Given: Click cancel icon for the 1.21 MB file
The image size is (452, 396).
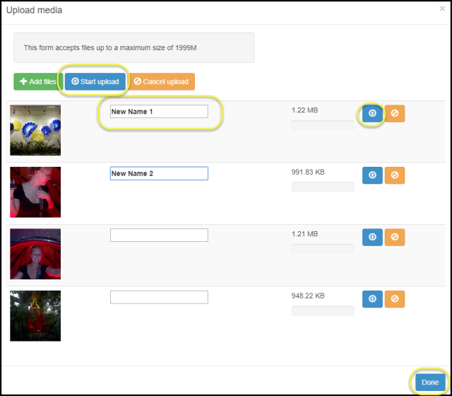Looking at the screenshot, I should click(x=395, y=238).
